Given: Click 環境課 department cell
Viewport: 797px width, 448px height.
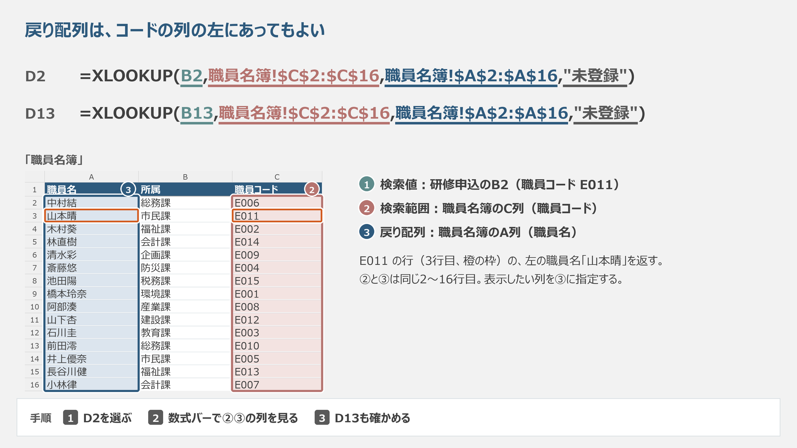Looking at the screenshot, I should tap(185, 294).
